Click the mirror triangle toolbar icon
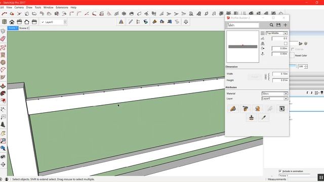324x182 pixels. click(121, 22)
